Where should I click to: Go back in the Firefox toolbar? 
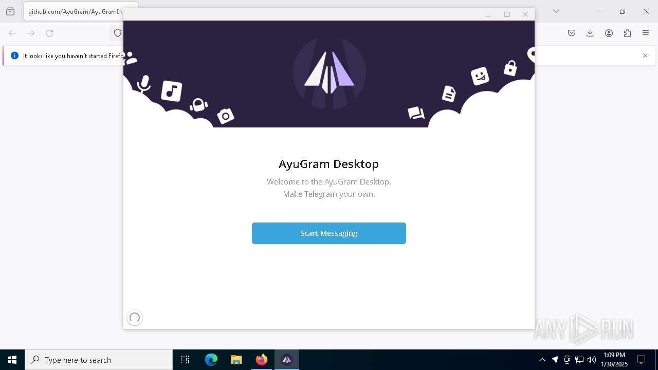(x=12, y=33)
